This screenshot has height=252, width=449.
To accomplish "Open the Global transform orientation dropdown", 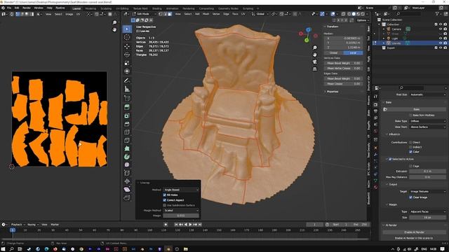I will pos(260,14).
